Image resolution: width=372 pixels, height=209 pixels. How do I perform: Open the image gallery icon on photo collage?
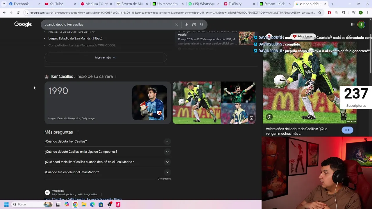click(x=251, y=118)
